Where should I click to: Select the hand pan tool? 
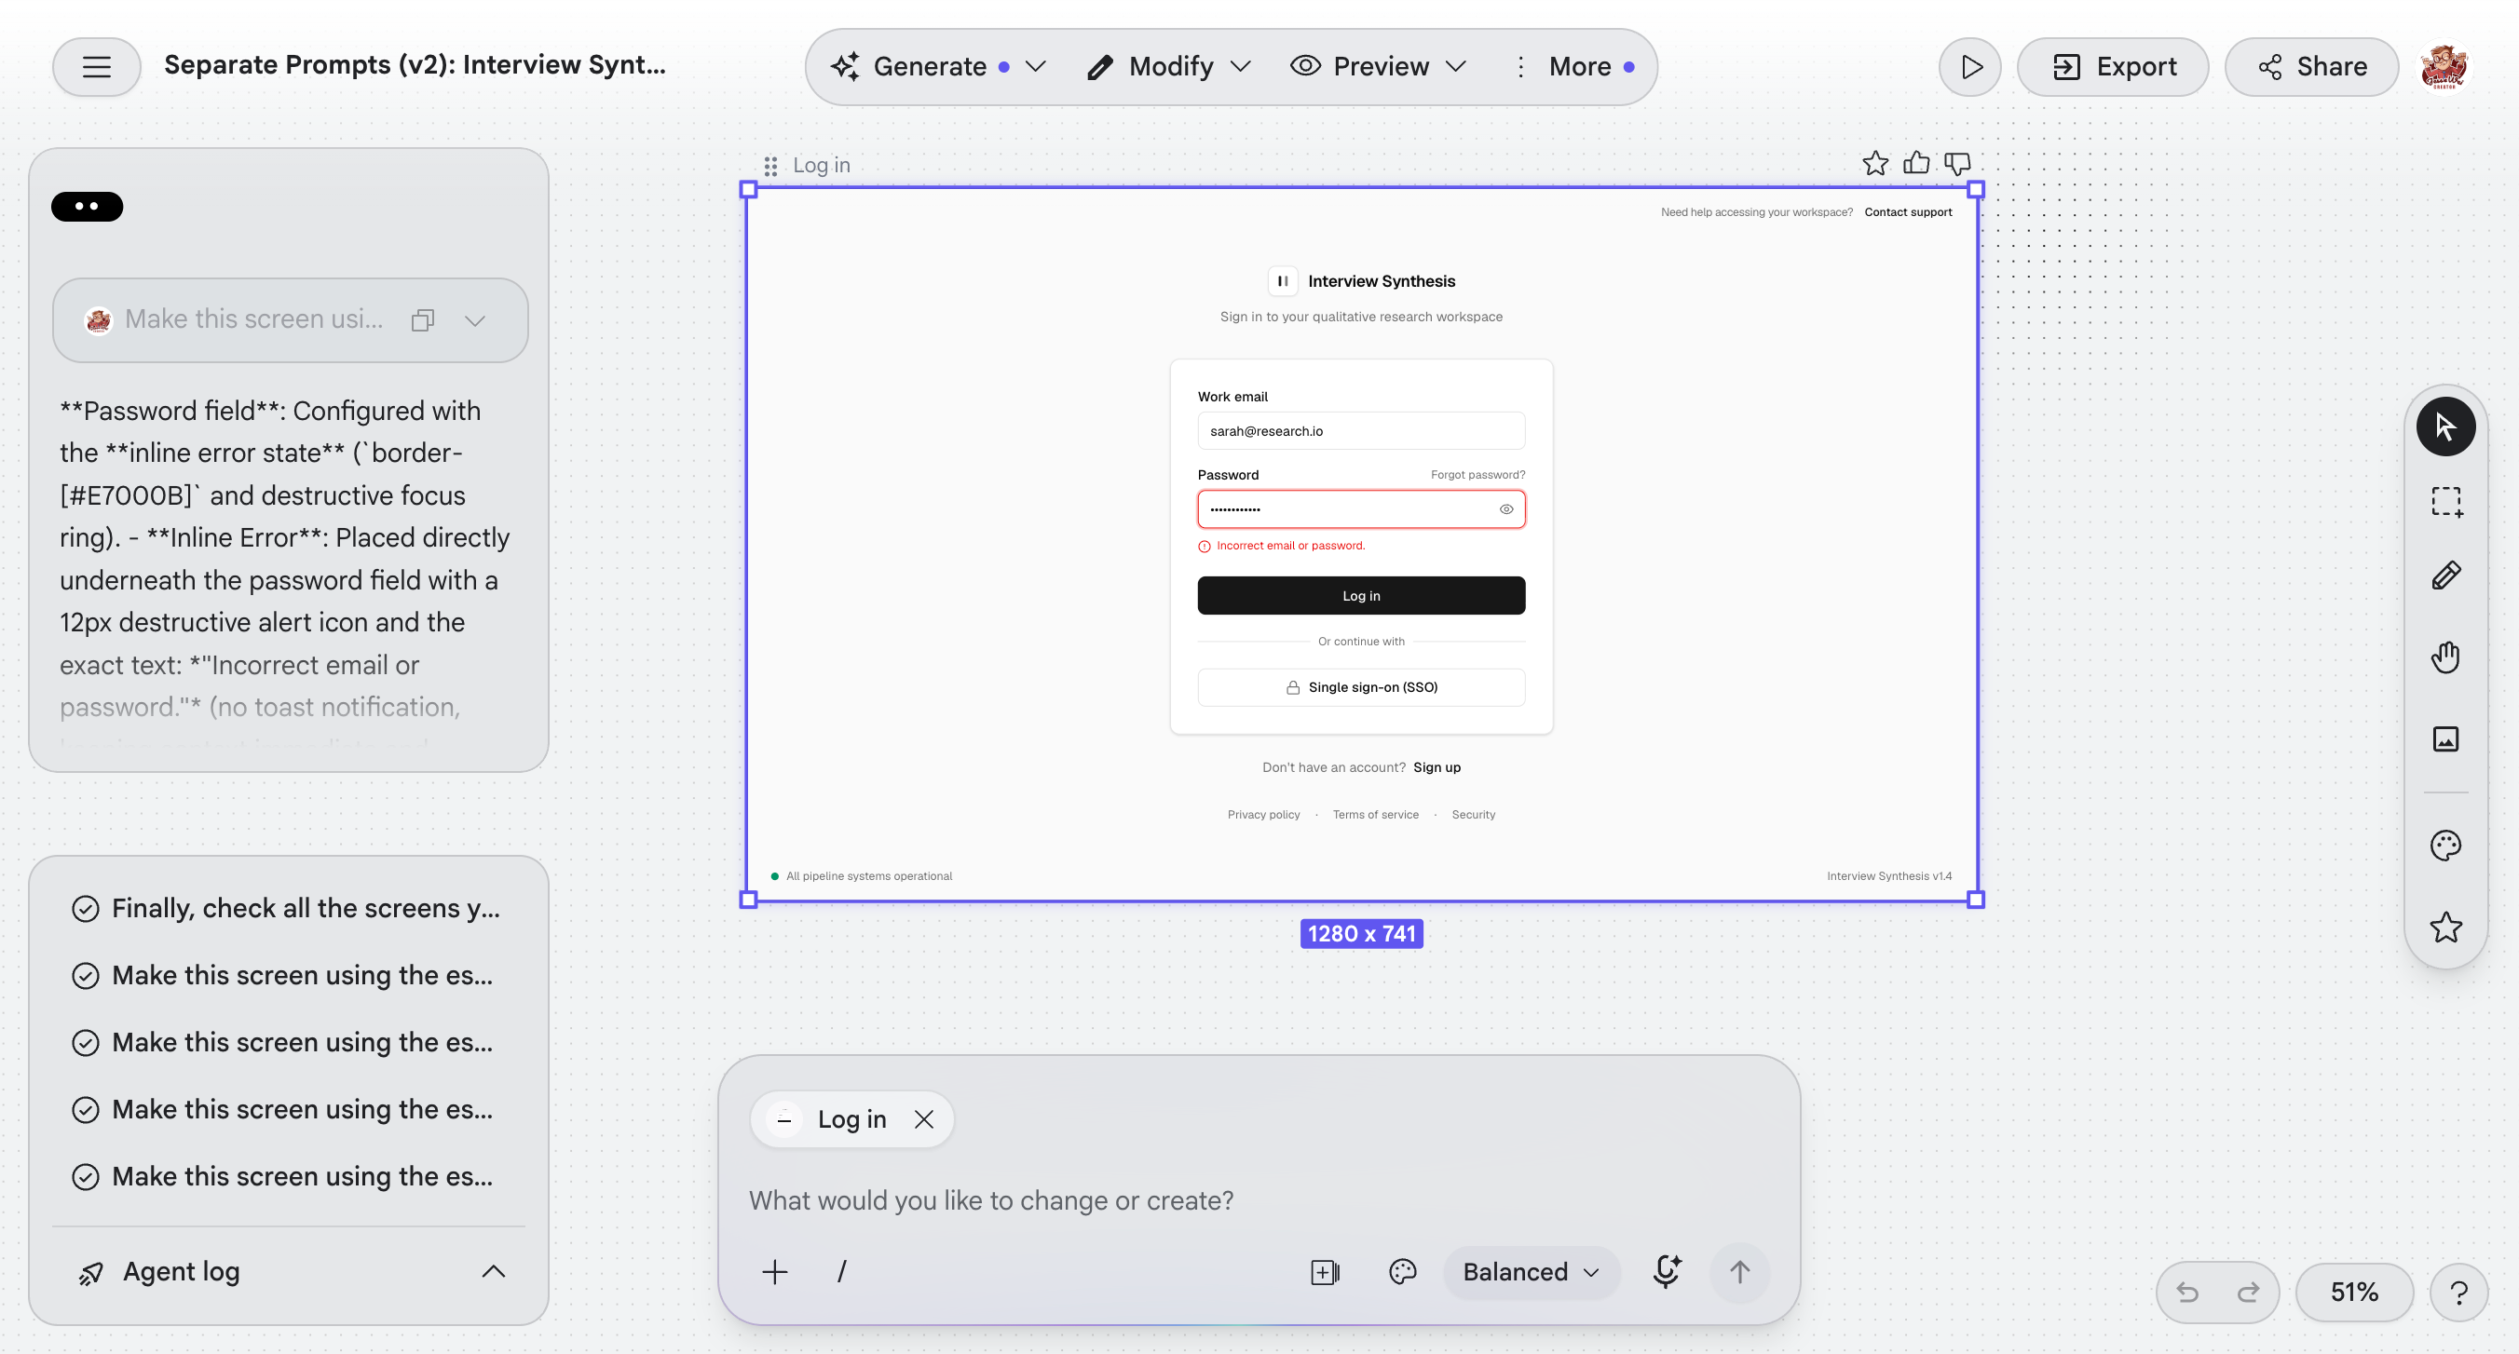[x=2445, y=657]
